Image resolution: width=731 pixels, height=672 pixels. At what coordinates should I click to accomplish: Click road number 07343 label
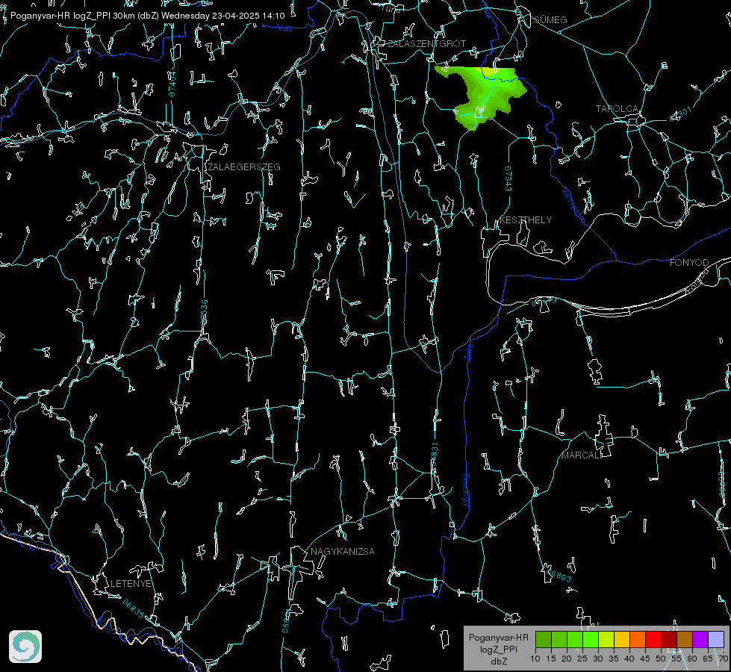pyautogui.click(x=508, y=179)
